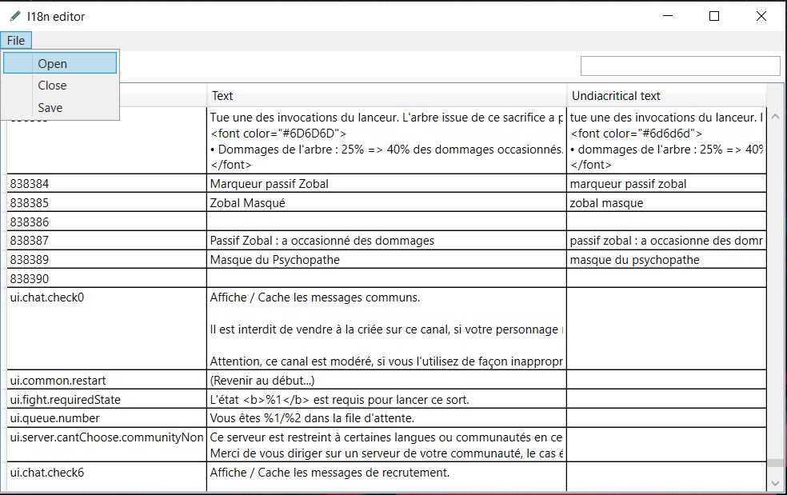The image size is (787, 495).
Task: Click empty undiacritical cell of ui.common.restart row
Action: 666,381
